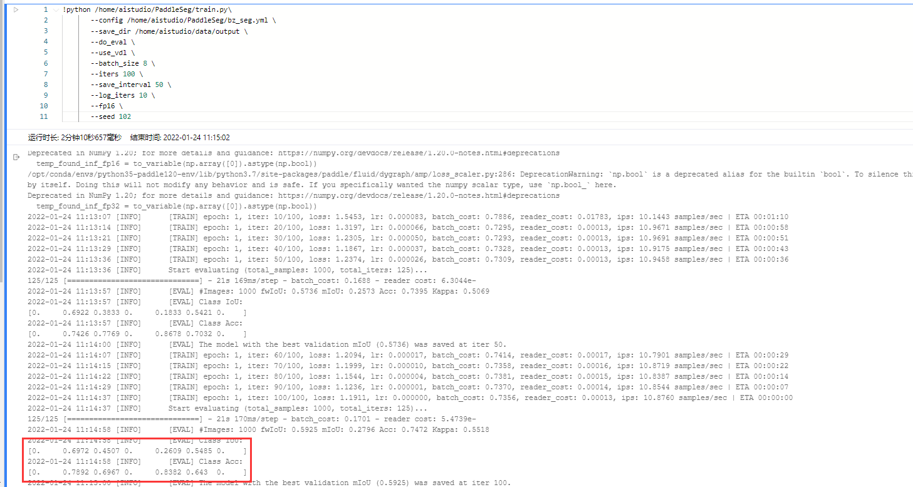Image resolution: width=913 pixels, height=487 pixels.
Task: Select the TRAIN log line iter 100/100
Action: (x=410, y=397)
